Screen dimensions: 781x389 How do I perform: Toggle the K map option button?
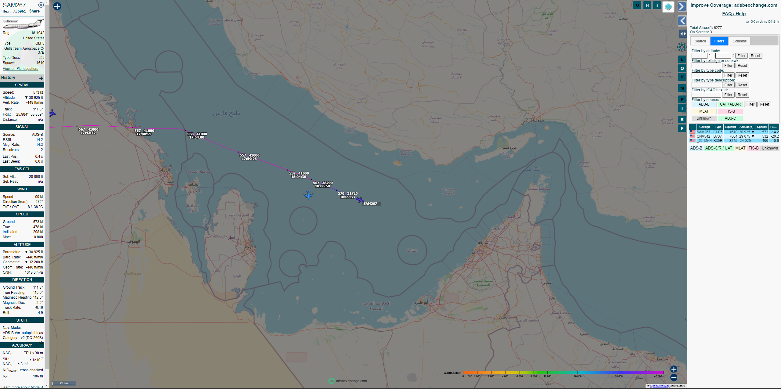(x=682, y=77)
